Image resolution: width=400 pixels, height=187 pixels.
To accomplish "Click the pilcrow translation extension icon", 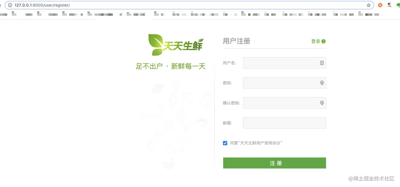I will pyautogui.click(x=389, y=5).
